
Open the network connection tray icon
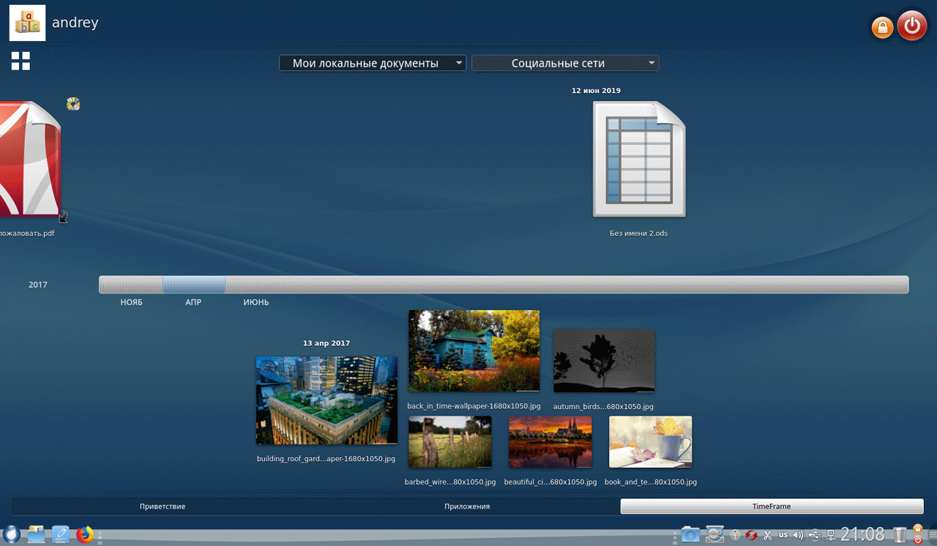[x=831, y=535]
